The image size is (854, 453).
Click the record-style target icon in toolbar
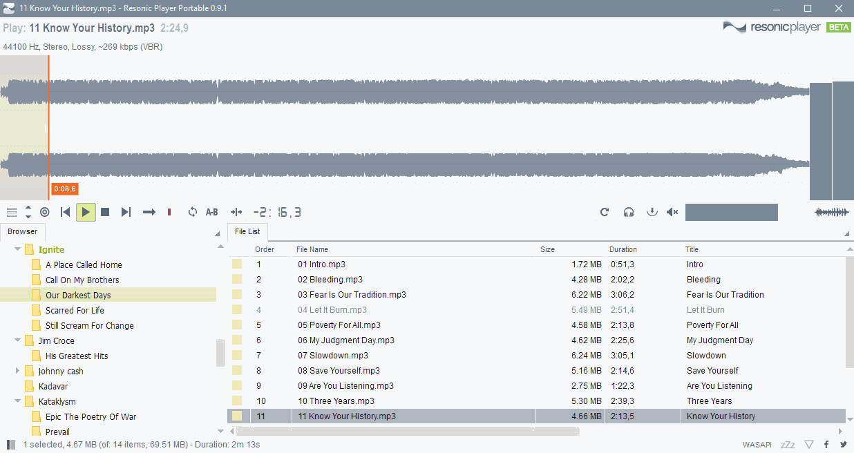coord(44,212)
